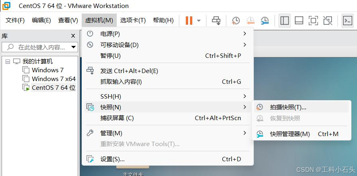This screenshot has width=357, height=176.
Task: Click the disc icon beside 可移动设备(D)
Action: (x=90, y=45)
